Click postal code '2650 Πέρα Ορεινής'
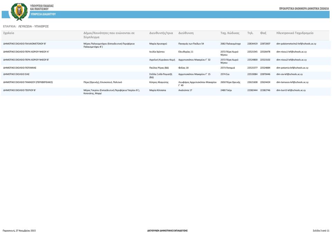Screen dimensions: 332x232 point(230,82)
